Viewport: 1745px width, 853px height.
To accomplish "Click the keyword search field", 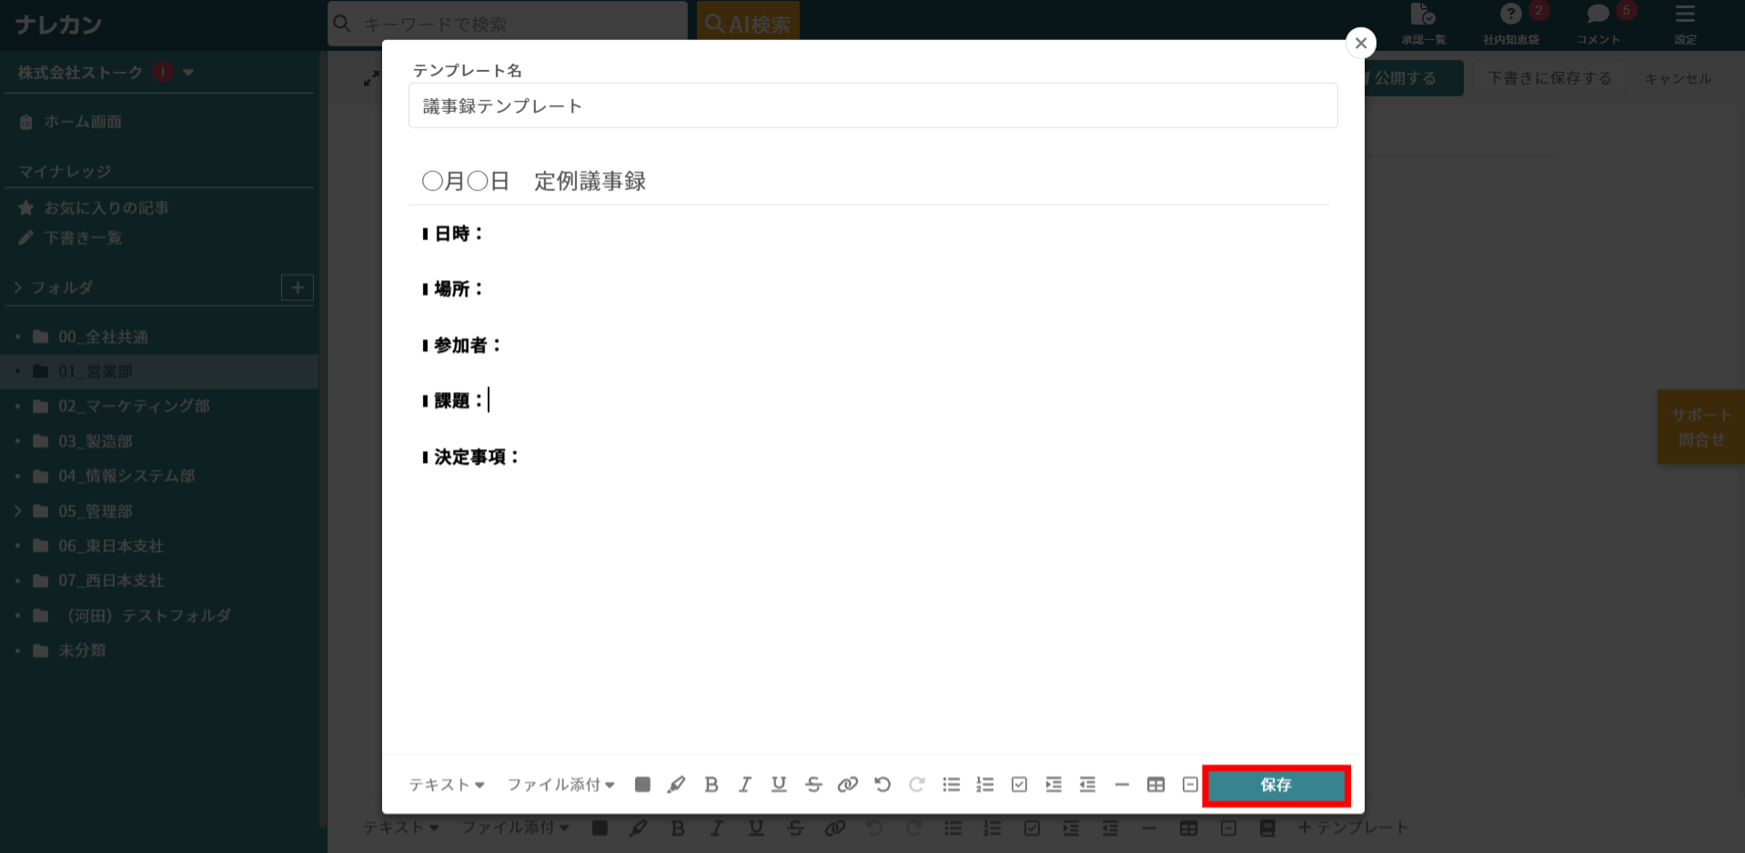I will coord(508,24).
